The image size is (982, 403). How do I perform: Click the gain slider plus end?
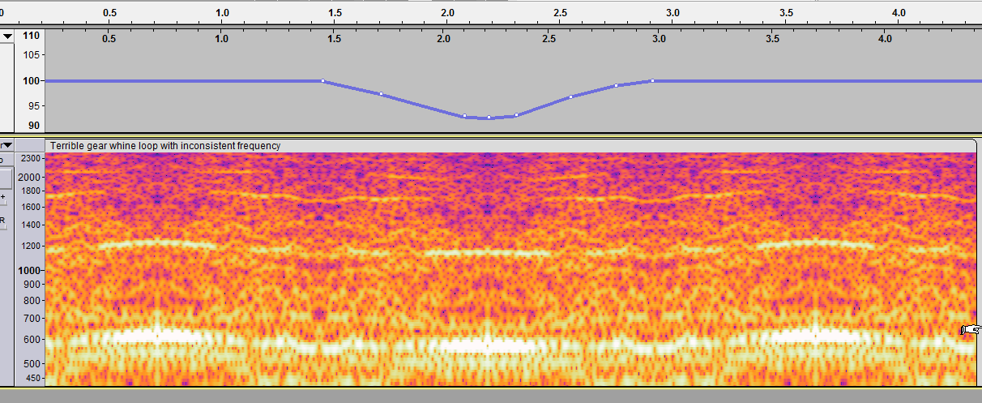pos(3,197)
